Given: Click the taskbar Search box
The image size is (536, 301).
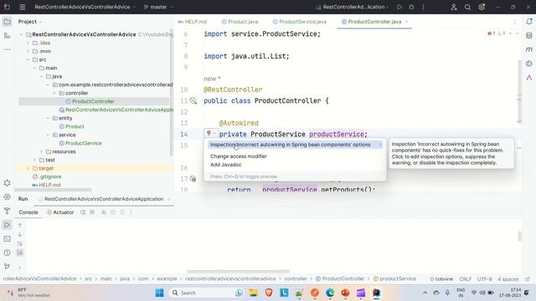Looking at the screenshot, I should tap(206, 293).
